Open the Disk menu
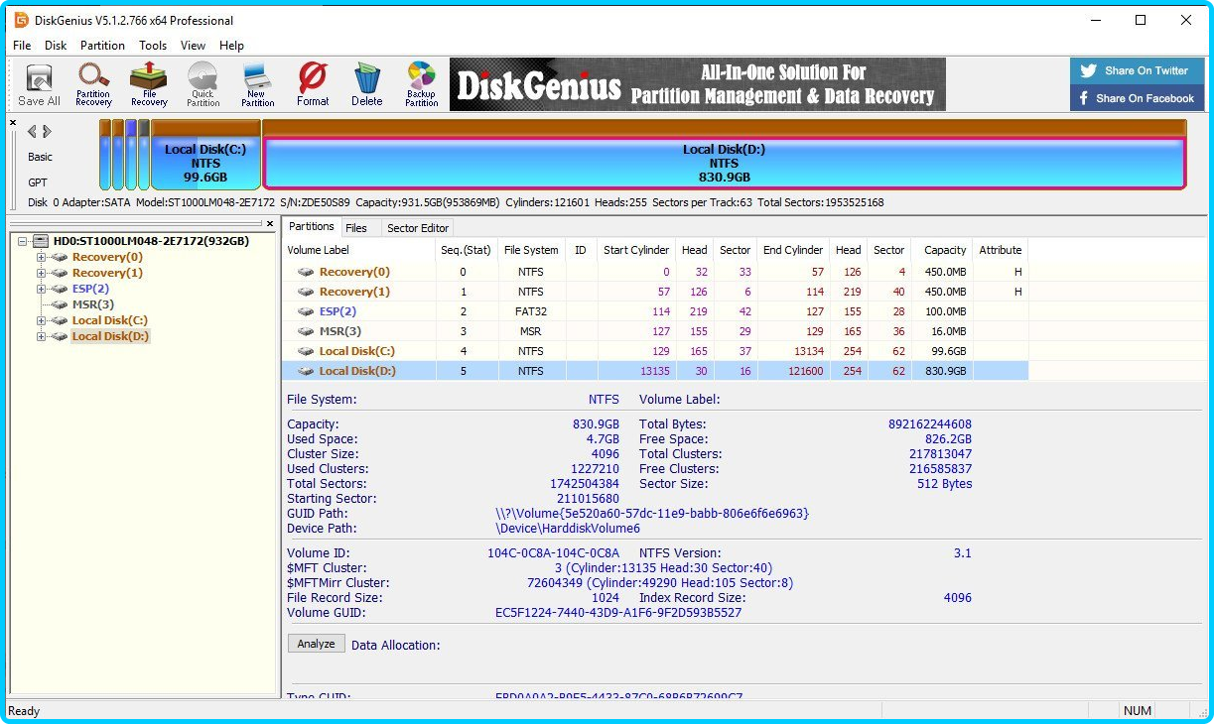The height and width of the screenshot is (724, 1214). tap(56, 46)
